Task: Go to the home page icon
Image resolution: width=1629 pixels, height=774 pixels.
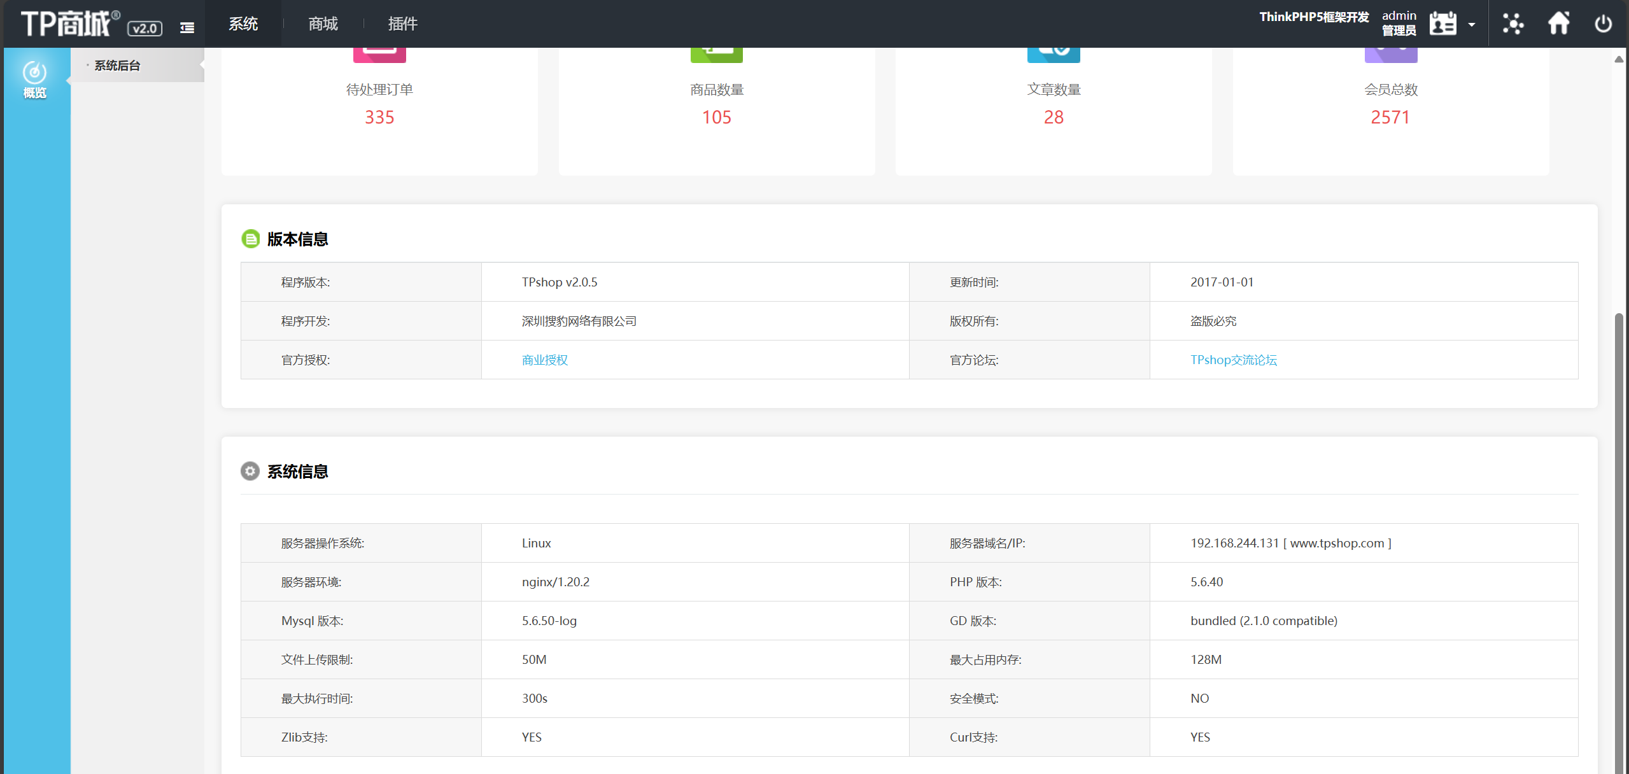Action: [1558, 24]
